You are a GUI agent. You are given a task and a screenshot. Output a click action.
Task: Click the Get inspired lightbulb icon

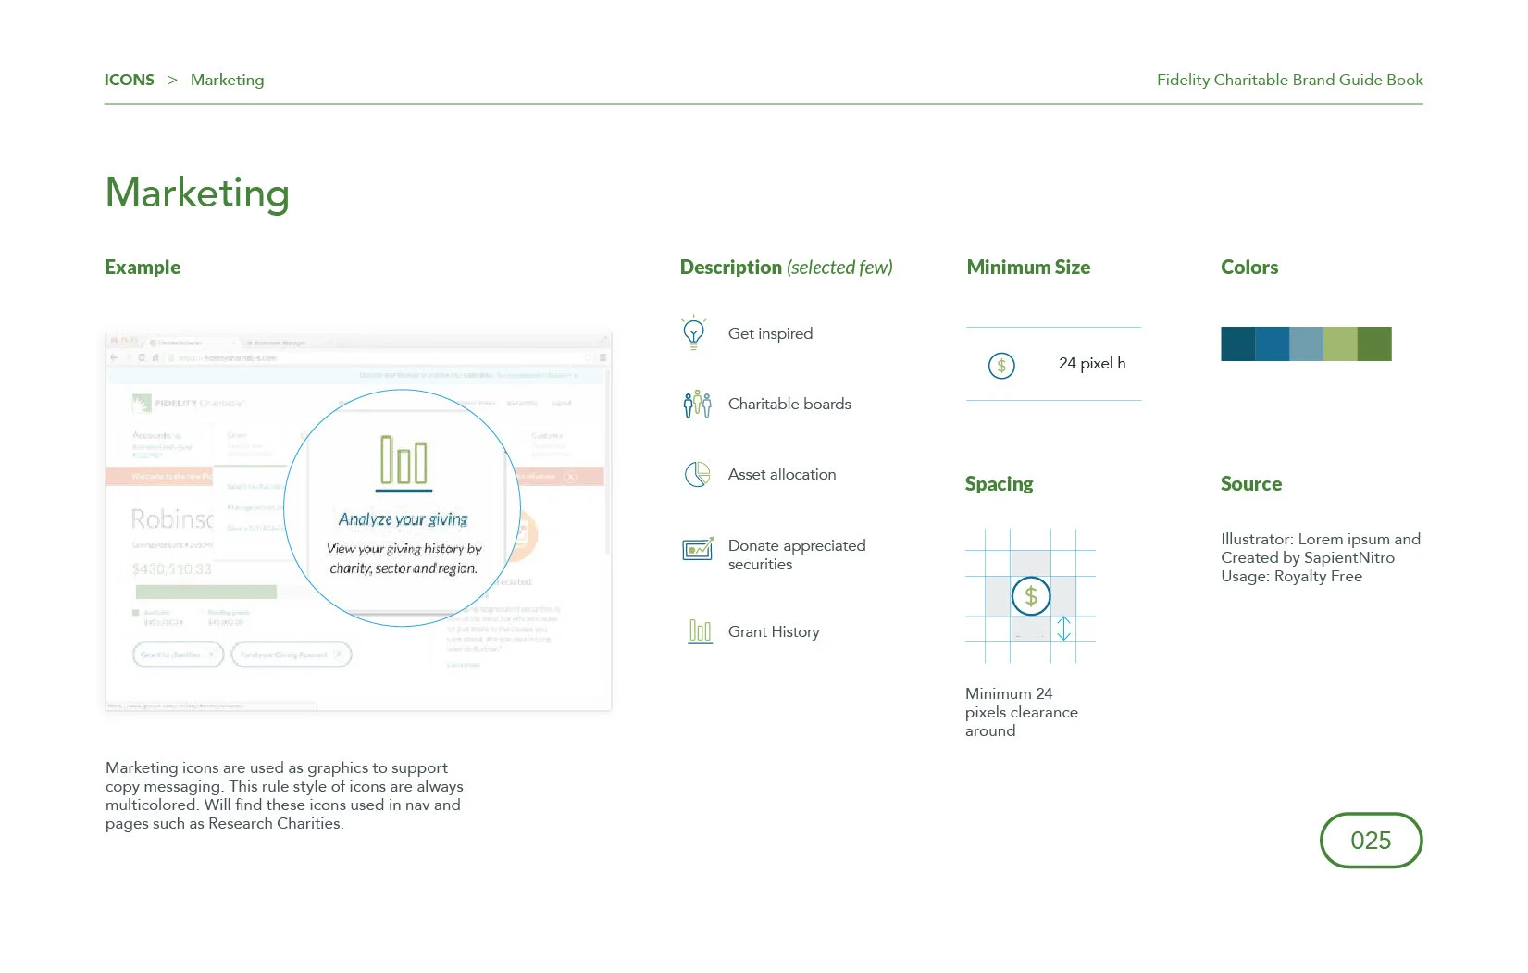(693, 332)
